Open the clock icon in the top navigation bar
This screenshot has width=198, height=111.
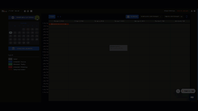click(x=28, y=11)
